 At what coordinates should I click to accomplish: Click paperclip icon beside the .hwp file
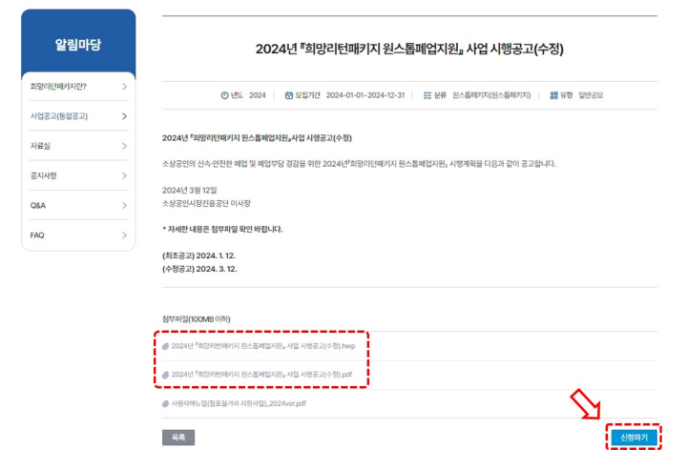166,346
